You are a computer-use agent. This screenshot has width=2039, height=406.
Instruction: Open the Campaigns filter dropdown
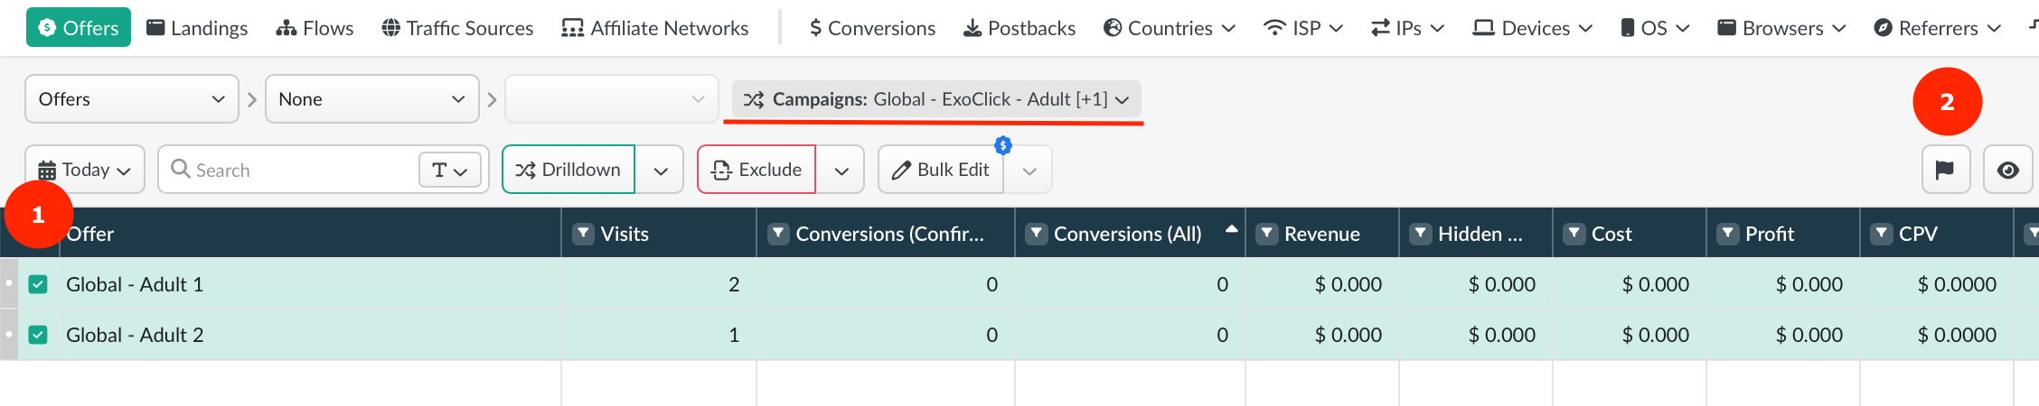click(x=935, y=99)
